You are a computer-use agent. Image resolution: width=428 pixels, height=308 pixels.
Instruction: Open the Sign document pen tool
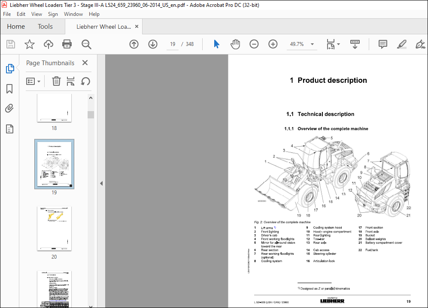click(420, 44)
